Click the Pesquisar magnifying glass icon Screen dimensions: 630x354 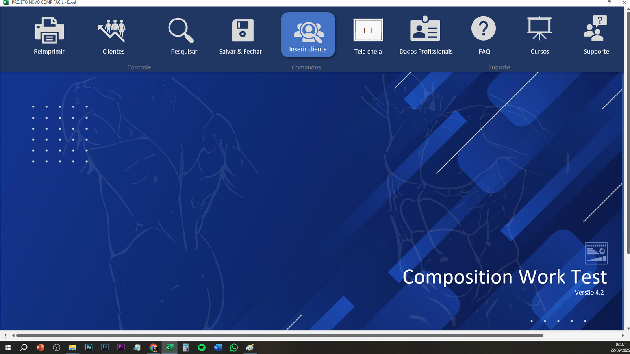pos(181,30)
